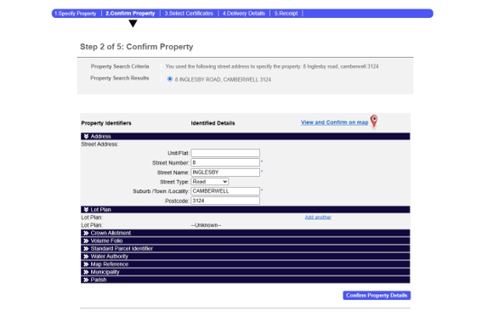Expand the Crown Allotment section
Viewport: 482px width, 317px height.
click(246, 233)
